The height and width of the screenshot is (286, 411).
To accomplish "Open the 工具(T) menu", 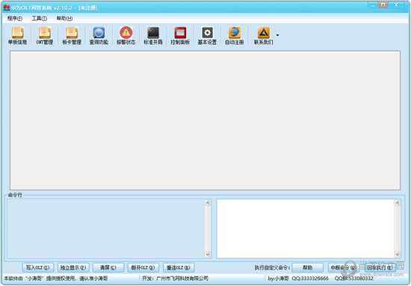I will (x=40, y=19).
